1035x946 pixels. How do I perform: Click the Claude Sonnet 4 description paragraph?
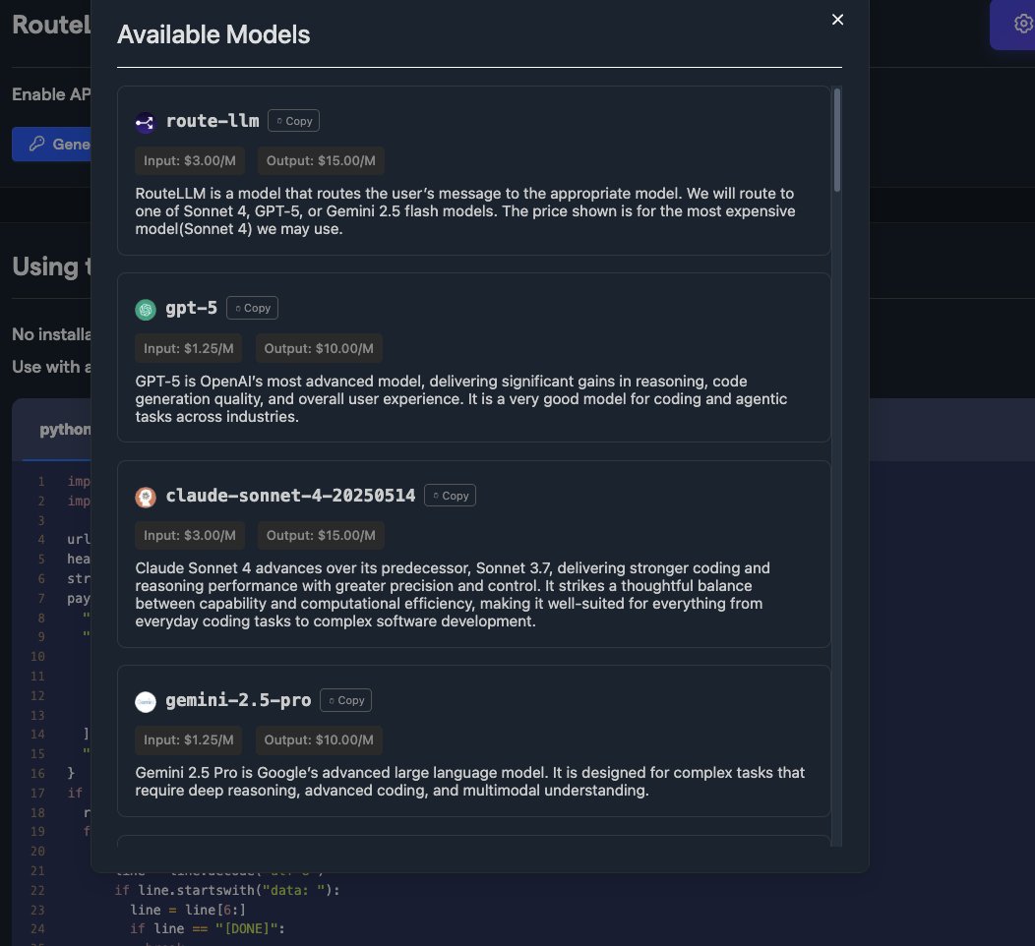coord(453,594)
